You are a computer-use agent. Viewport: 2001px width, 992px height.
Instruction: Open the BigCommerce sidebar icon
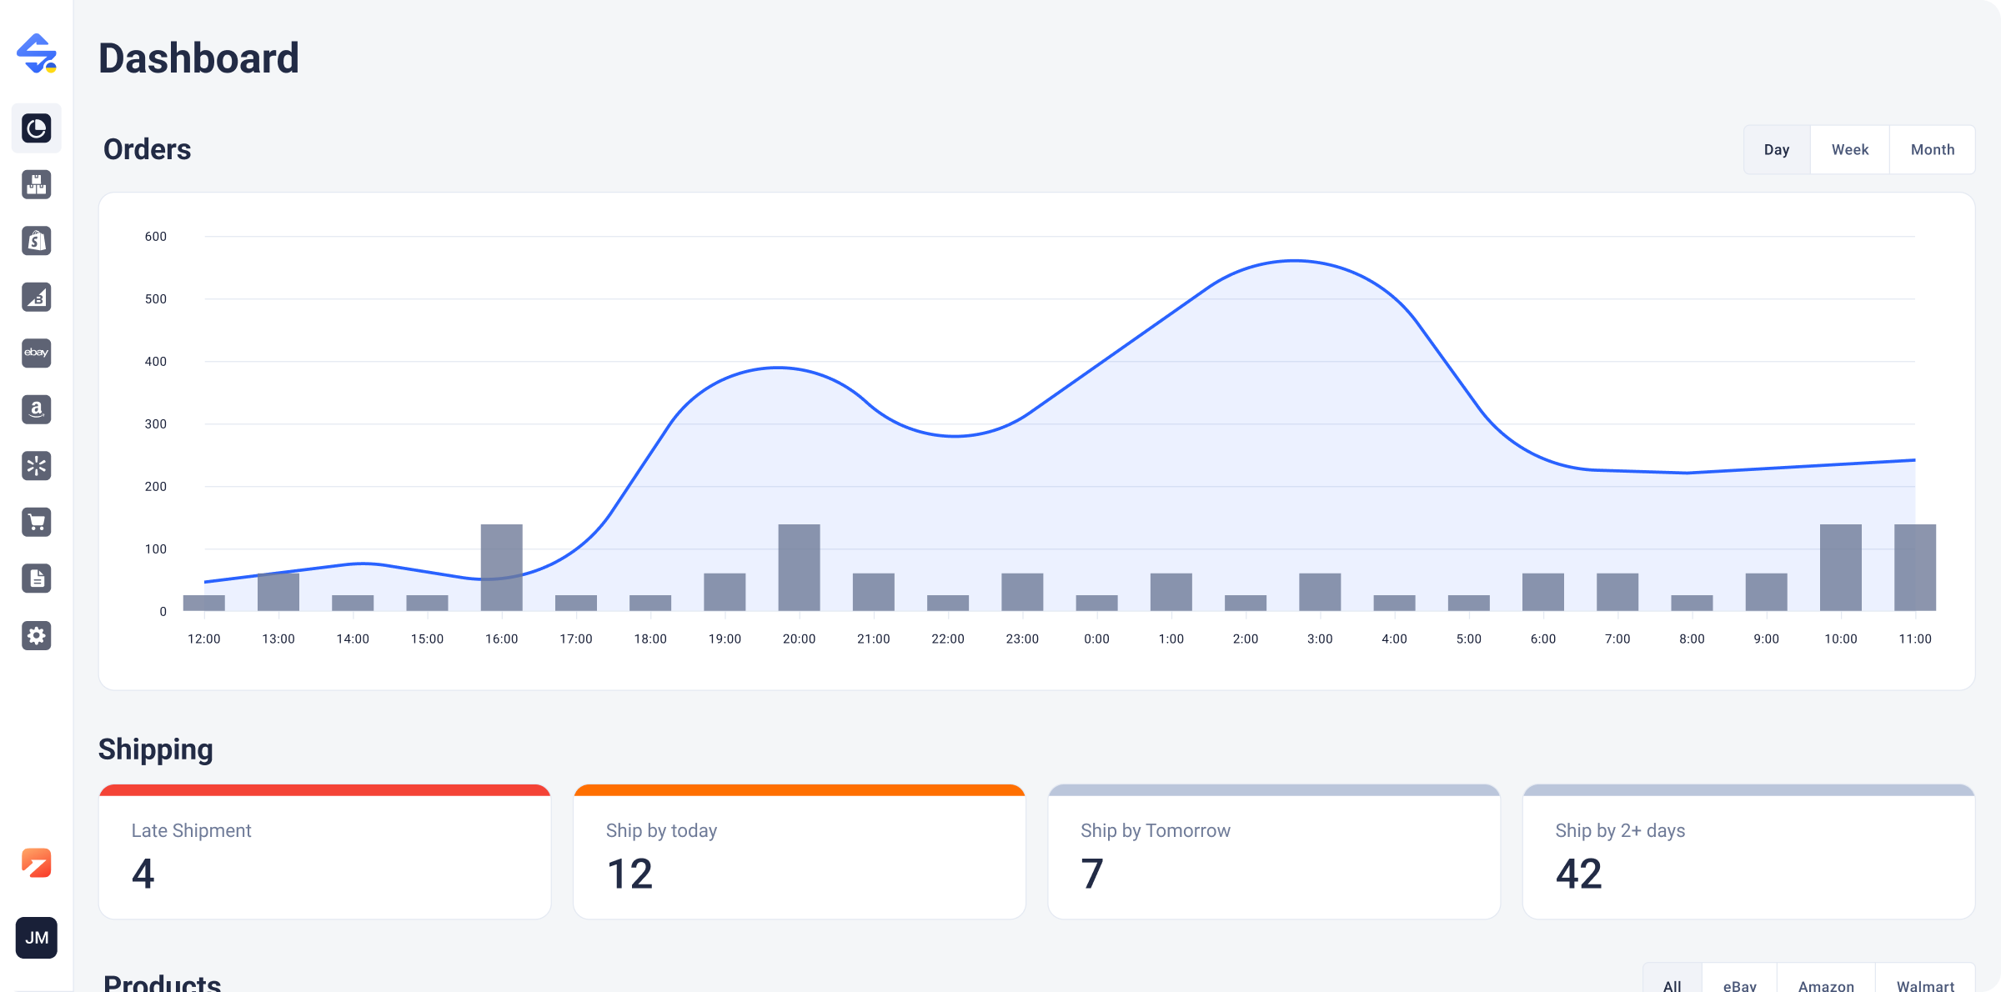pyautogui.click(x=37, y=297)
